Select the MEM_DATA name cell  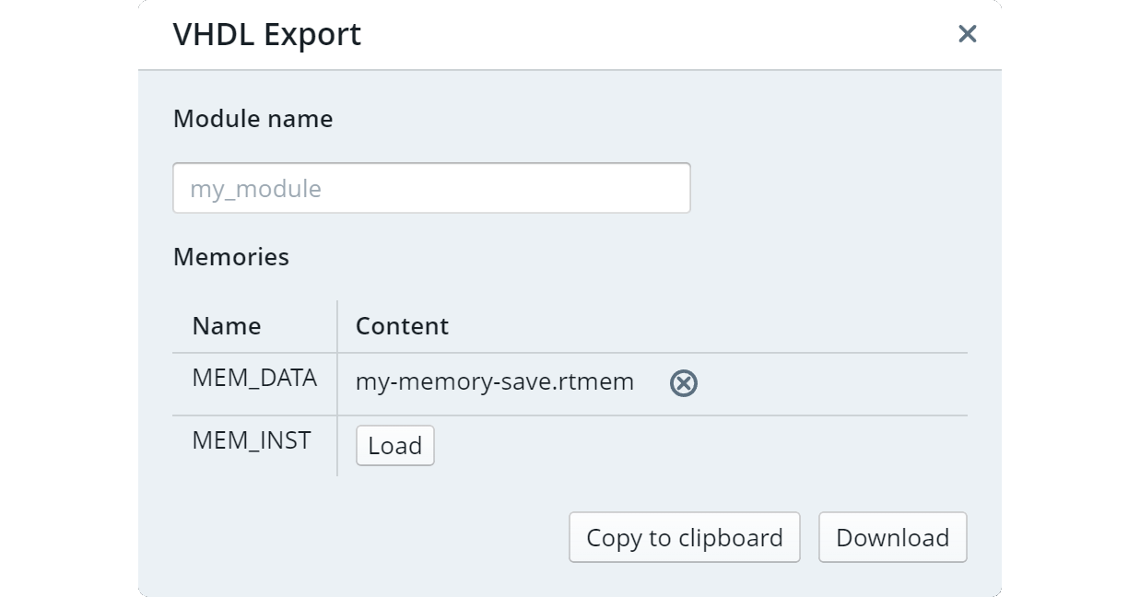tap(254, 383)
